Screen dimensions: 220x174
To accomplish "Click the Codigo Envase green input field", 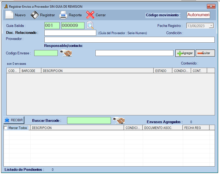I will coord(46,53).
